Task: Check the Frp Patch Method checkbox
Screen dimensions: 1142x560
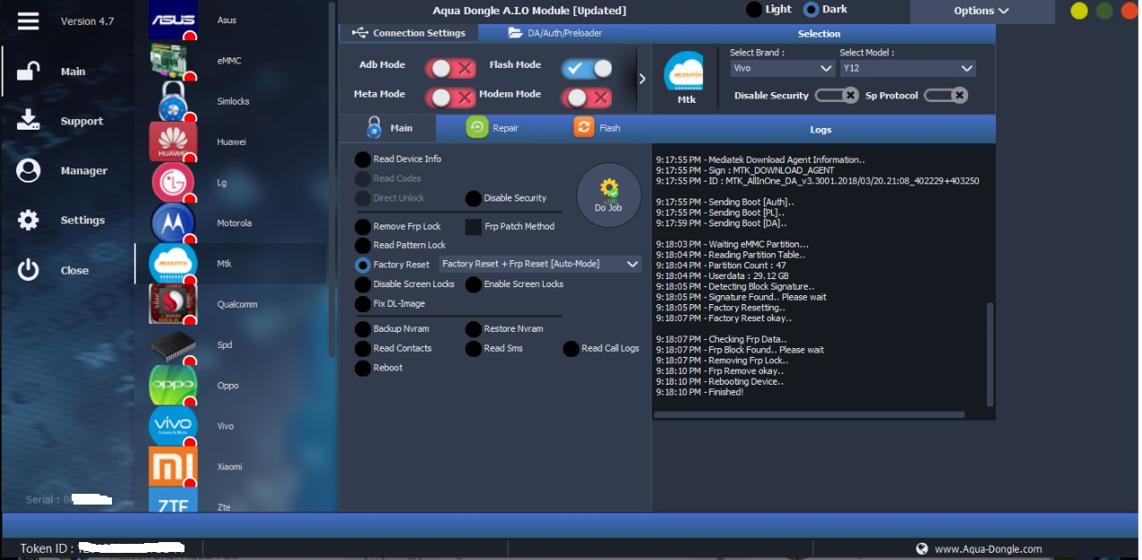Action: [x=474, y=227]
